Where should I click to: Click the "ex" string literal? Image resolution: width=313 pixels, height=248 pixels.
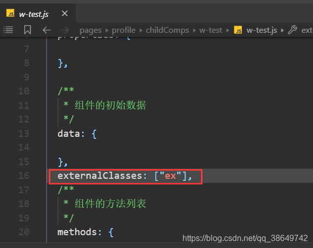(x=170, y=176)
